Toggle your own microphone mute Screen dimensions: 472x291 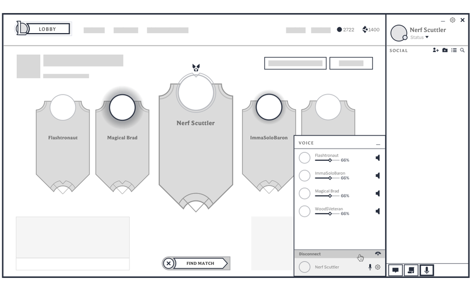pos(370,267)
